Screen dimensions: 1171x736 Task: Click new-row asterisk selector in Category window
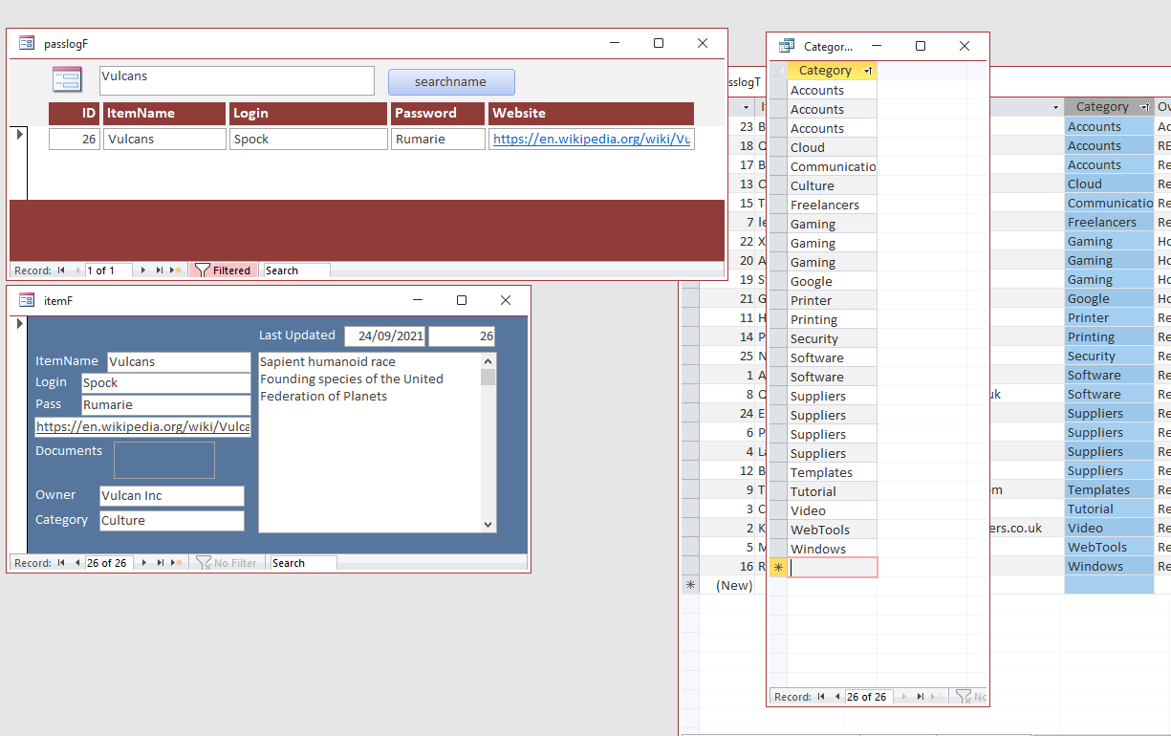tap(778, 568)
